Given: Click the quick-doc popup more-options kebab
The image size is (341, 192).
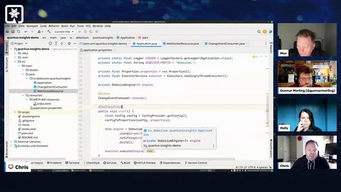Looking at the screenshot, I should (x=213, y=146).
